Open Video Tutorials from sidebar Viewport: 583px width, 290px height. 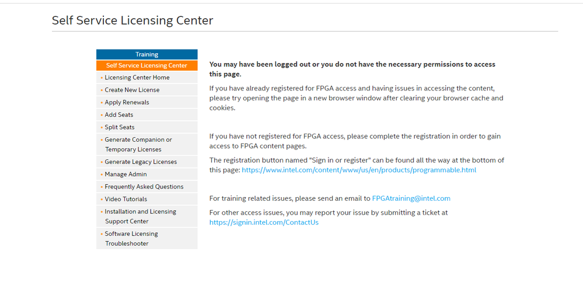click(126, 199)
